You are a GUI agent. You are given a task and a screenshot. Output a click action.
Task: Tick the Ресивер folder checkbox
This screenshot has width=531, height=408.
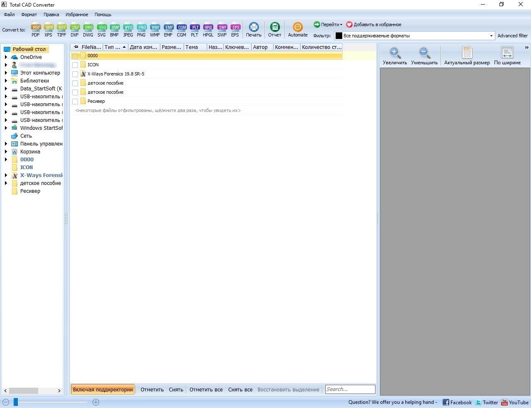tap(75, 102)
